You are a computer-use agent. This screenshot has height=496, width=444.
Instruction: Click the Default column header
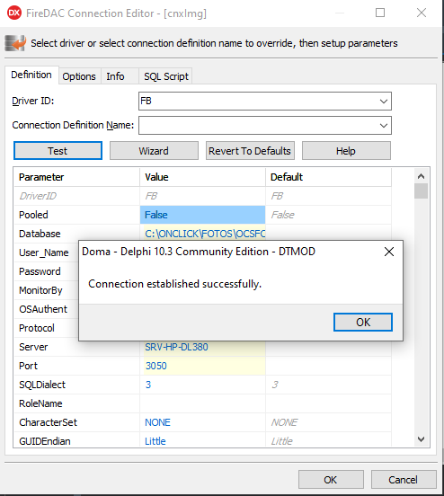click(x=328, y=177)
